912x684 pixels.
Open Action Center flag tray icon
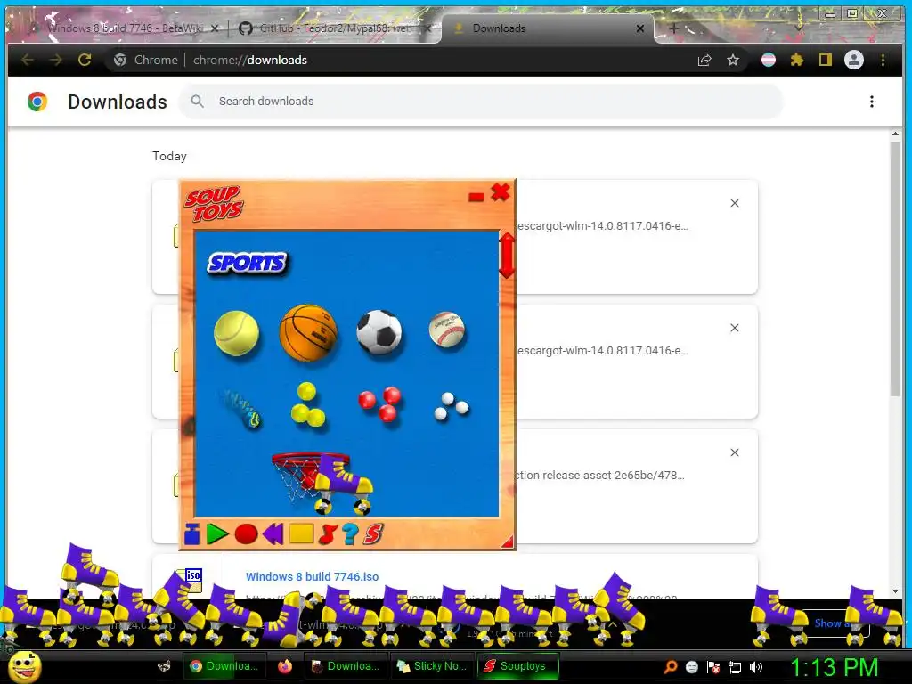click(713, 667)
